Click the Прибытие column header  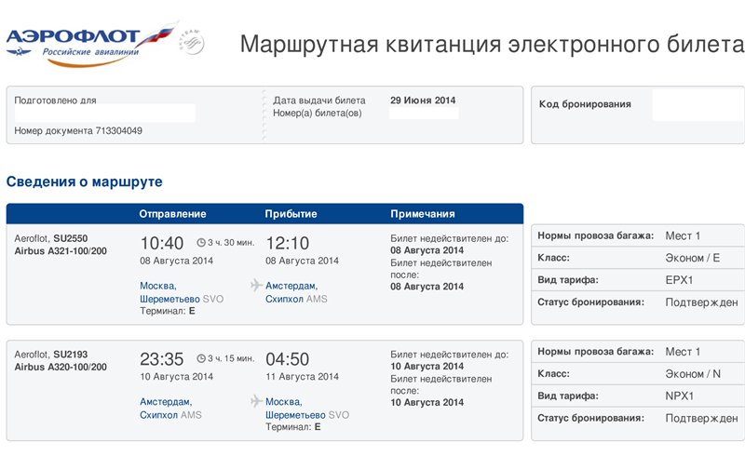click(x=291, y=214)
